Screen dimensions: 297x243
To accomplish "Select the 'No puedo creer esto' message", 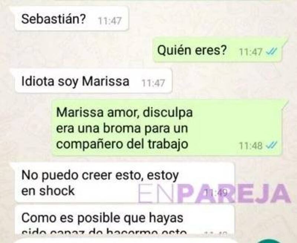I will (x=124, y=183).
